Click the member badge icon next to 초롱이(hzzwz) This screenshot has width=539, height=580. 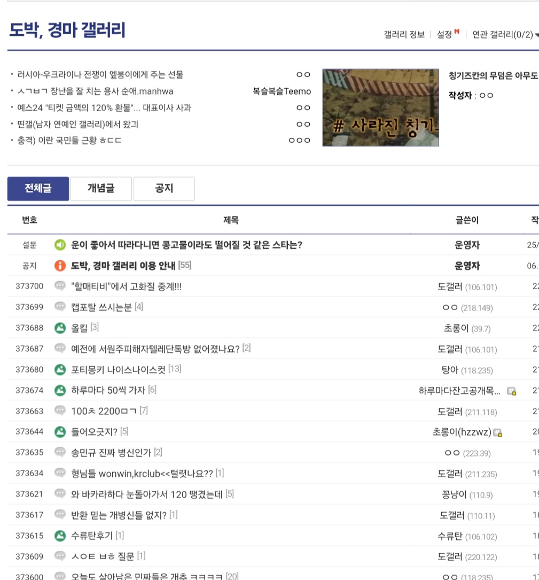click(498, 432)
